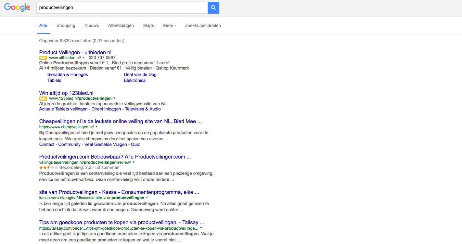
Task: Expand the arrow after tallsay.com URL
Action: [201, 228]
